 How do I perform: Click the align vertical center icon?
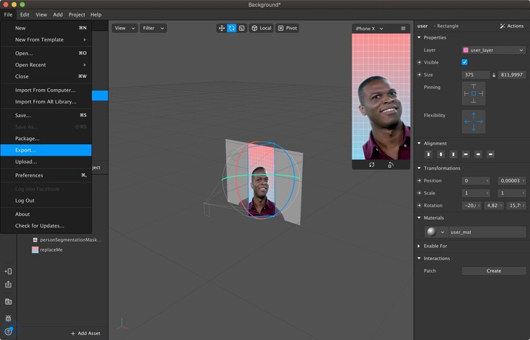pyautogui.click(x=441, y=154)
